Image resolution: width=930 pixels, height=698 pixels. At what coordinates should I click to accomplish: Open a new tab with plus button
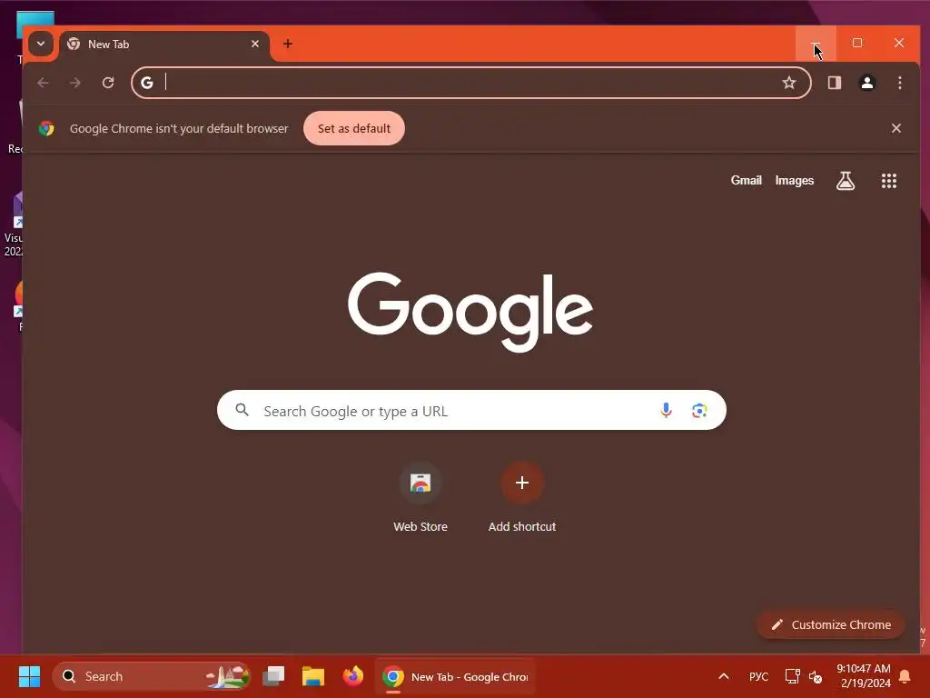288,44
